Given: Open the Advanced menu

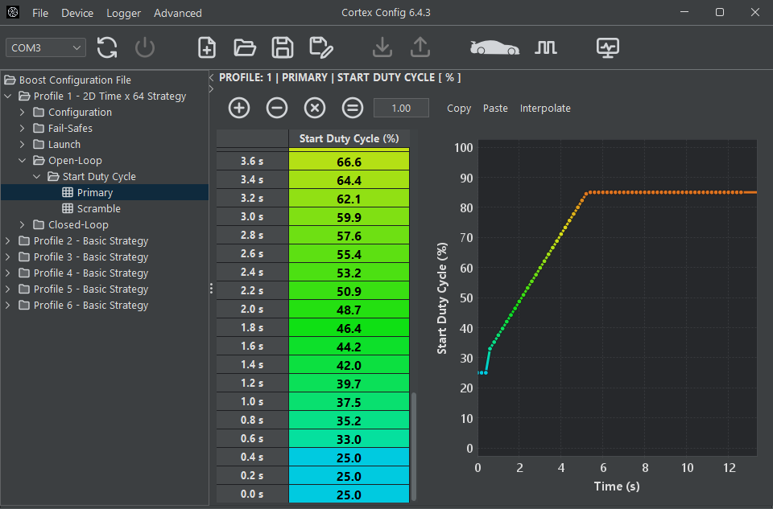Looking at the screenshot, I should [x=177, y=14].
